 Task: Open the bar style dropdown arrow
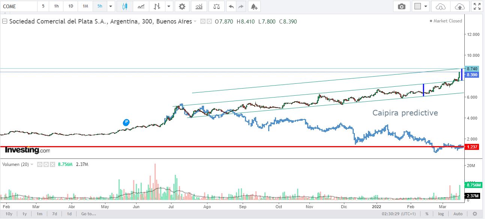click(x=168, y=6)
